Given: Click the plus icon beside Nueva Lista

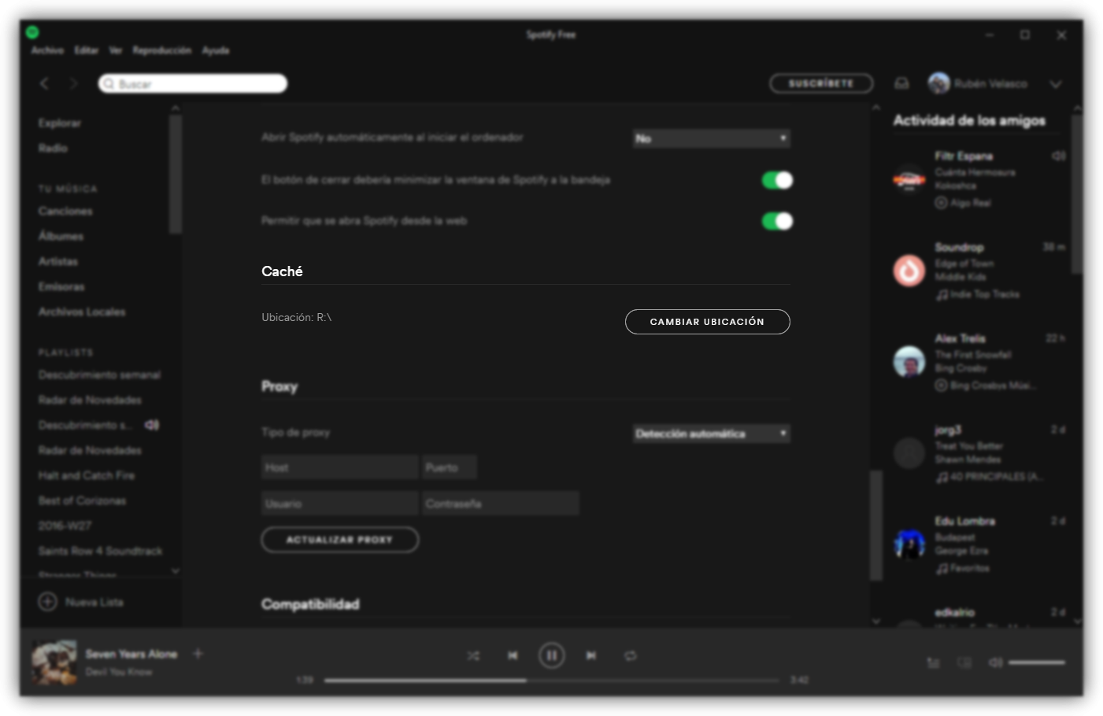Looking at the screenshot, I should (48, 602).
